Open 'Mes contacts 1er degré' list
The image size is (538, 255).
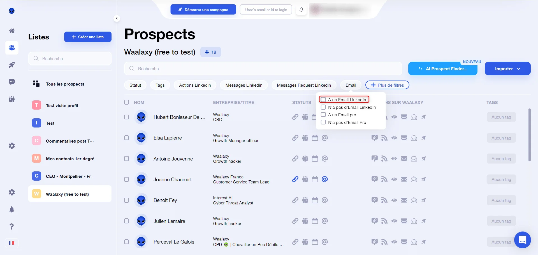70,159
